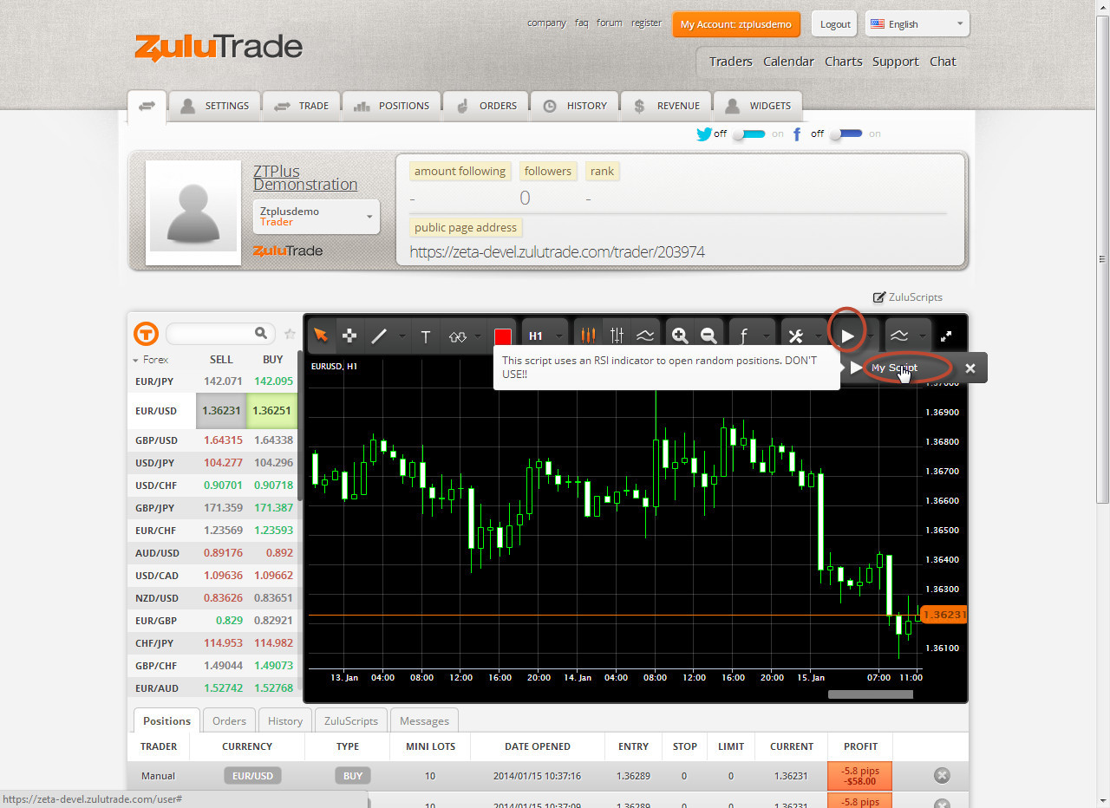
Task: Select the crosshair move tool
Action: coord(349,336)
